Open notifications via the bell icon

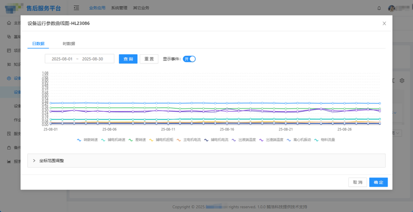379,8
